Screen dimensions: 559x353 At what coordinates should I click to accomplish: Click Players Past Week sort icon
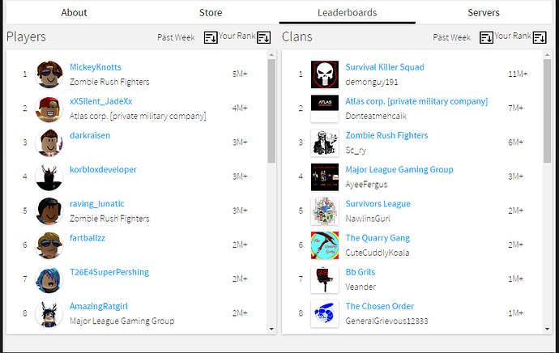(x=211, y=37)
